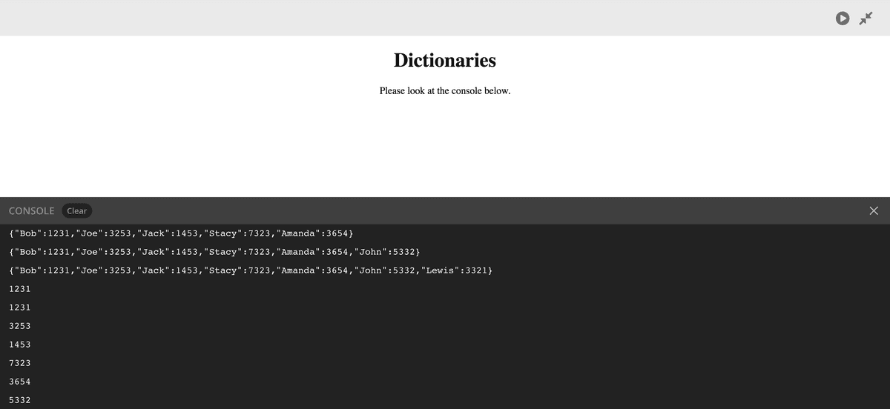Click the "Bob":1231 entry in third log line
Screen dimensions: 890x409
42,270
